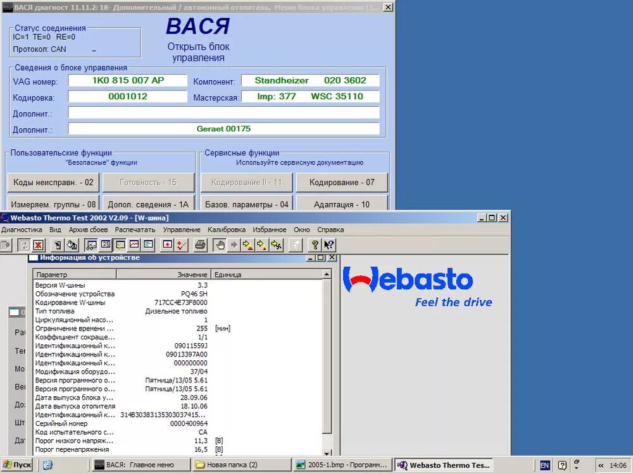Open the Избранное menu
Viewport: 633px width, 474px height.
(x=269, y=229)
